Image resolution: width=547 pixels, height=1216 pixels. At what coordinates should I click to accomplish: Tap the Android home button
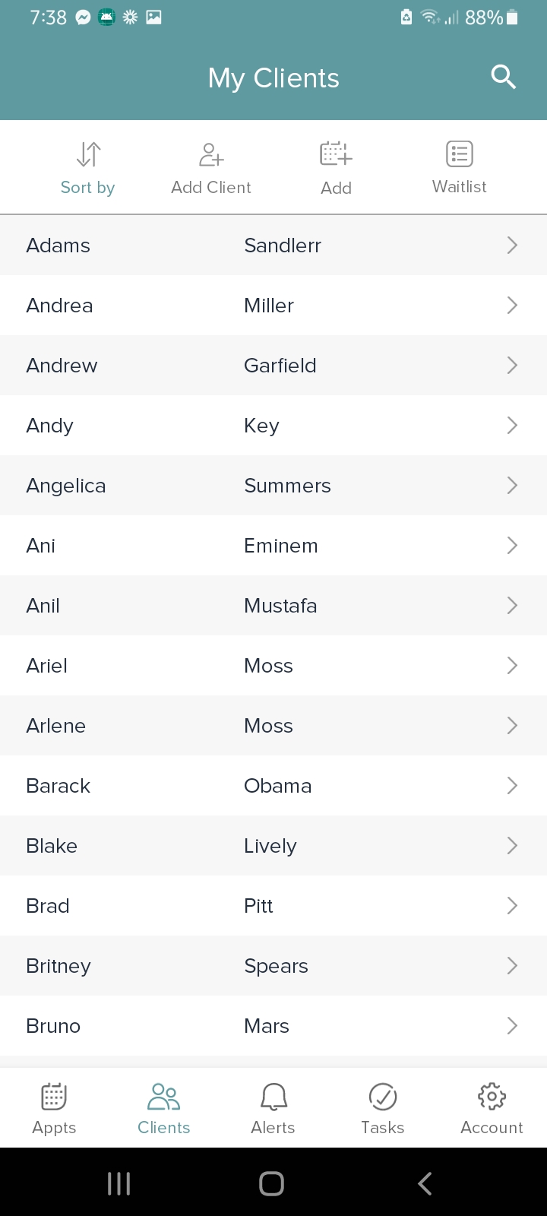click(271, 1183)
